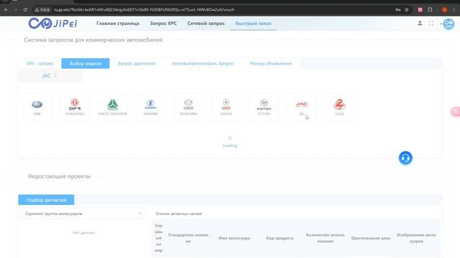Click the Количество использования column header
The height and width of the screenshot is (258, 460).
click(x=325, y=238)
